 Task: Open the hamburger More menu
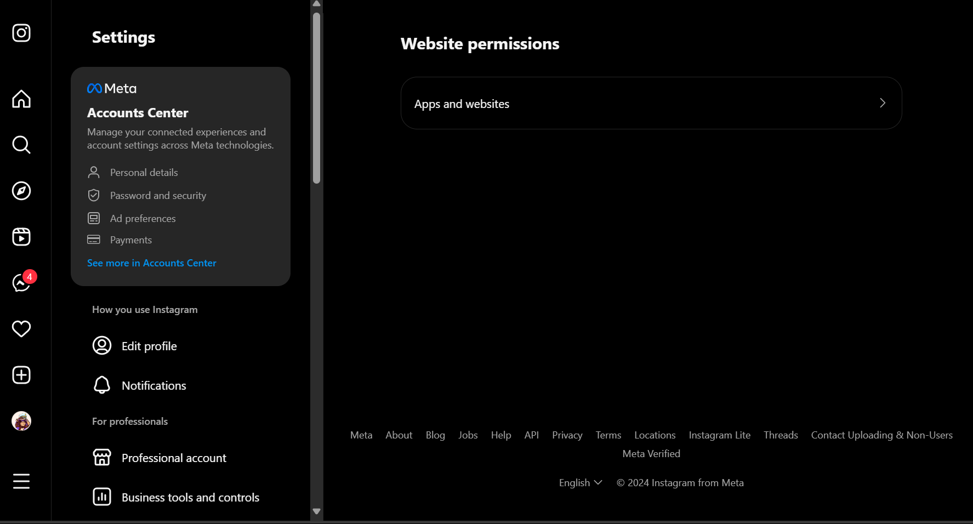21,481
